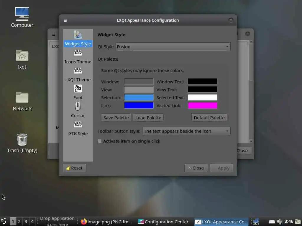Open the Trash (Empty) desktop icon
Screen dimensions: 302x226
point(22,143)
